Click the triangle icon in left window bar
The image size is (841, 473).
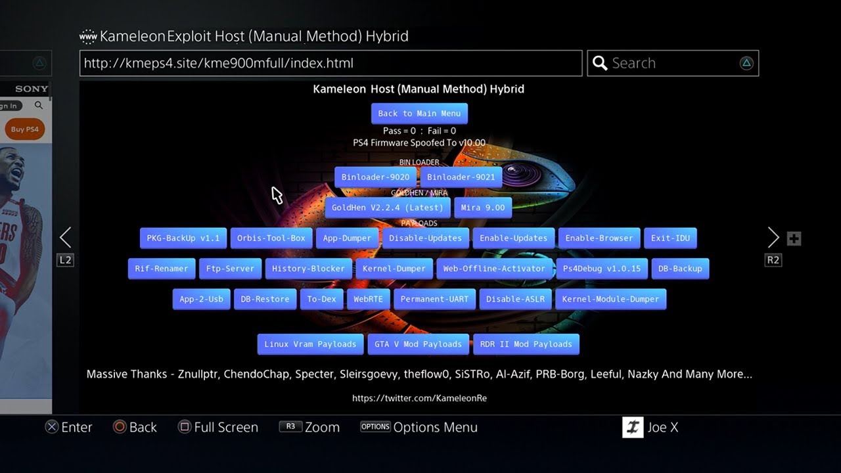[x=39, y=63]
